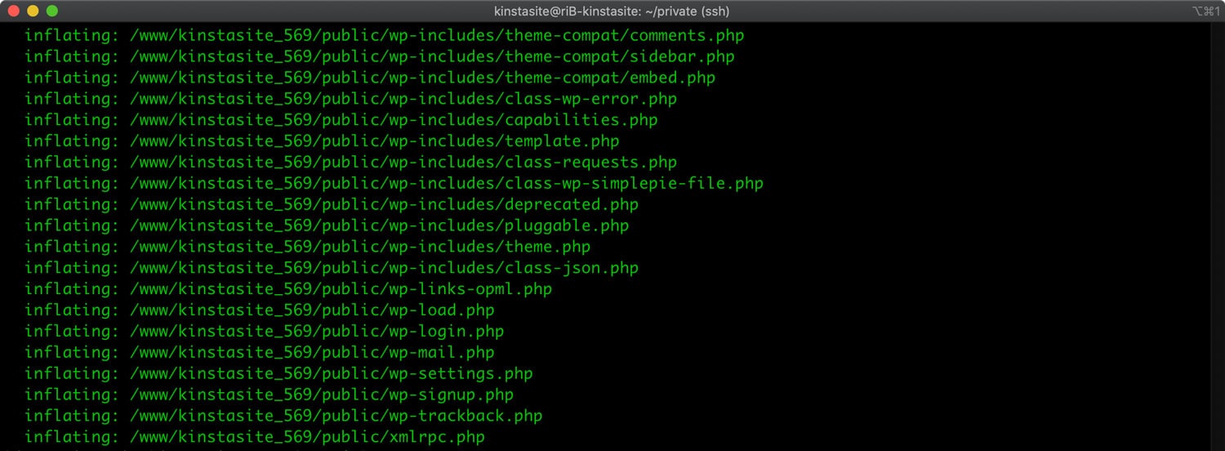Click the wp-settings.php file path

331,373
